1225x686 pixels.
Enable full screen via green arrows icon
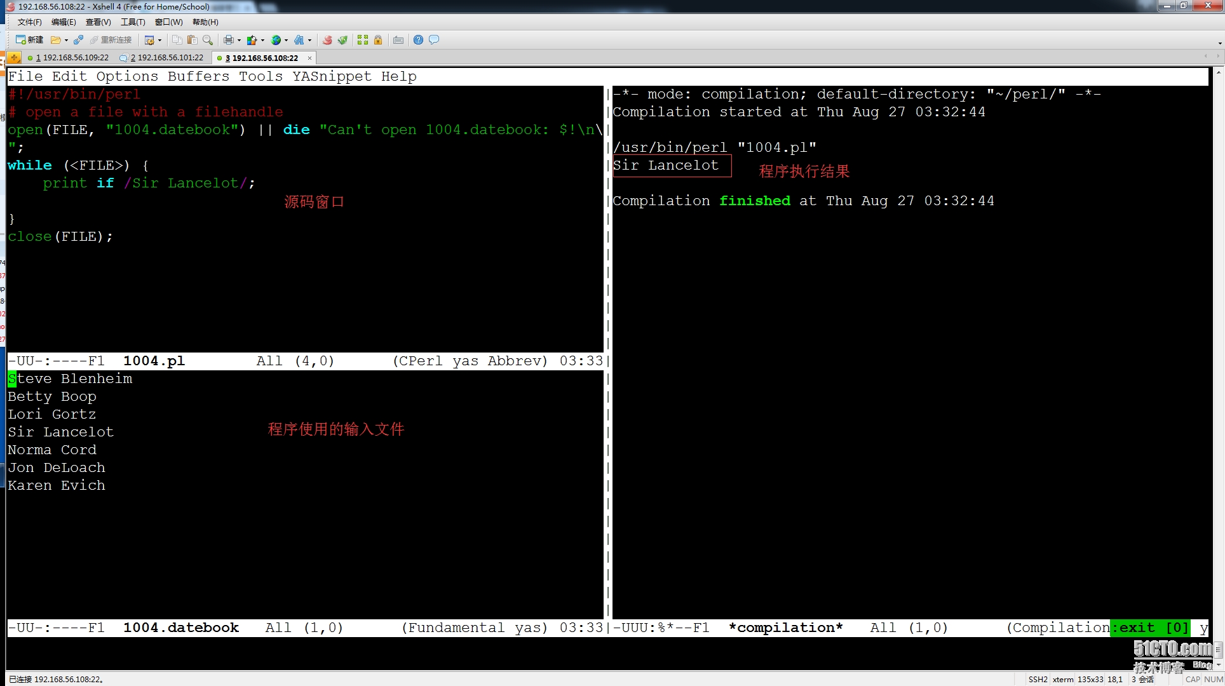click(363, 39)
